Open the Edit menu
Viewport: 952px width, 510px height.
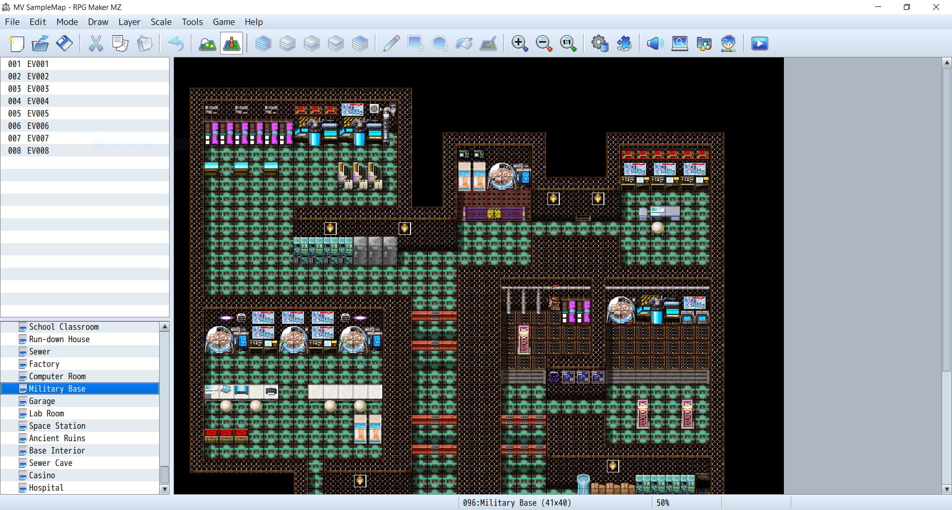point(38,22)
